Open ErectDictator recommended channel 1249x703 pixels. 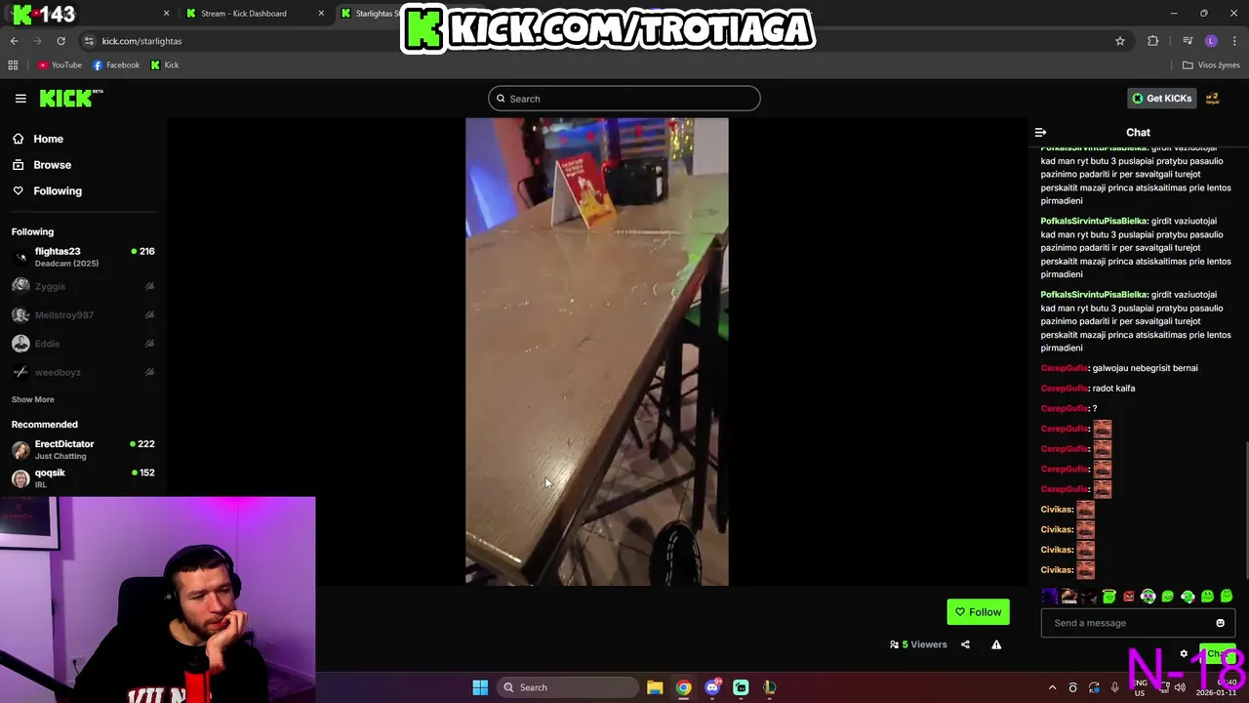[83, 449]
